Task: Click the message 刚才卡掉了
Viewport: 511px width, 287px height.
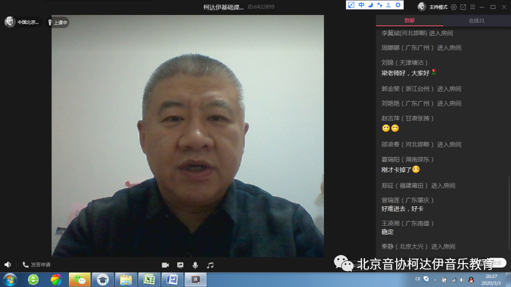Action: (396, 169)
